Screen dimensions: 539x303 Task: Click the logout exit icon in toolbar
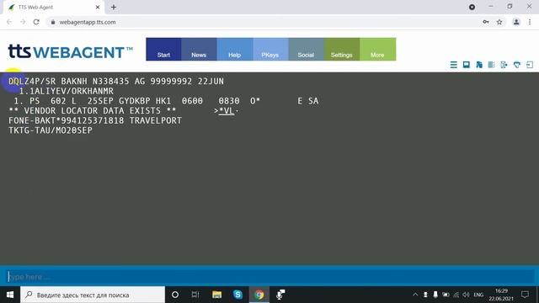(530, 65)
